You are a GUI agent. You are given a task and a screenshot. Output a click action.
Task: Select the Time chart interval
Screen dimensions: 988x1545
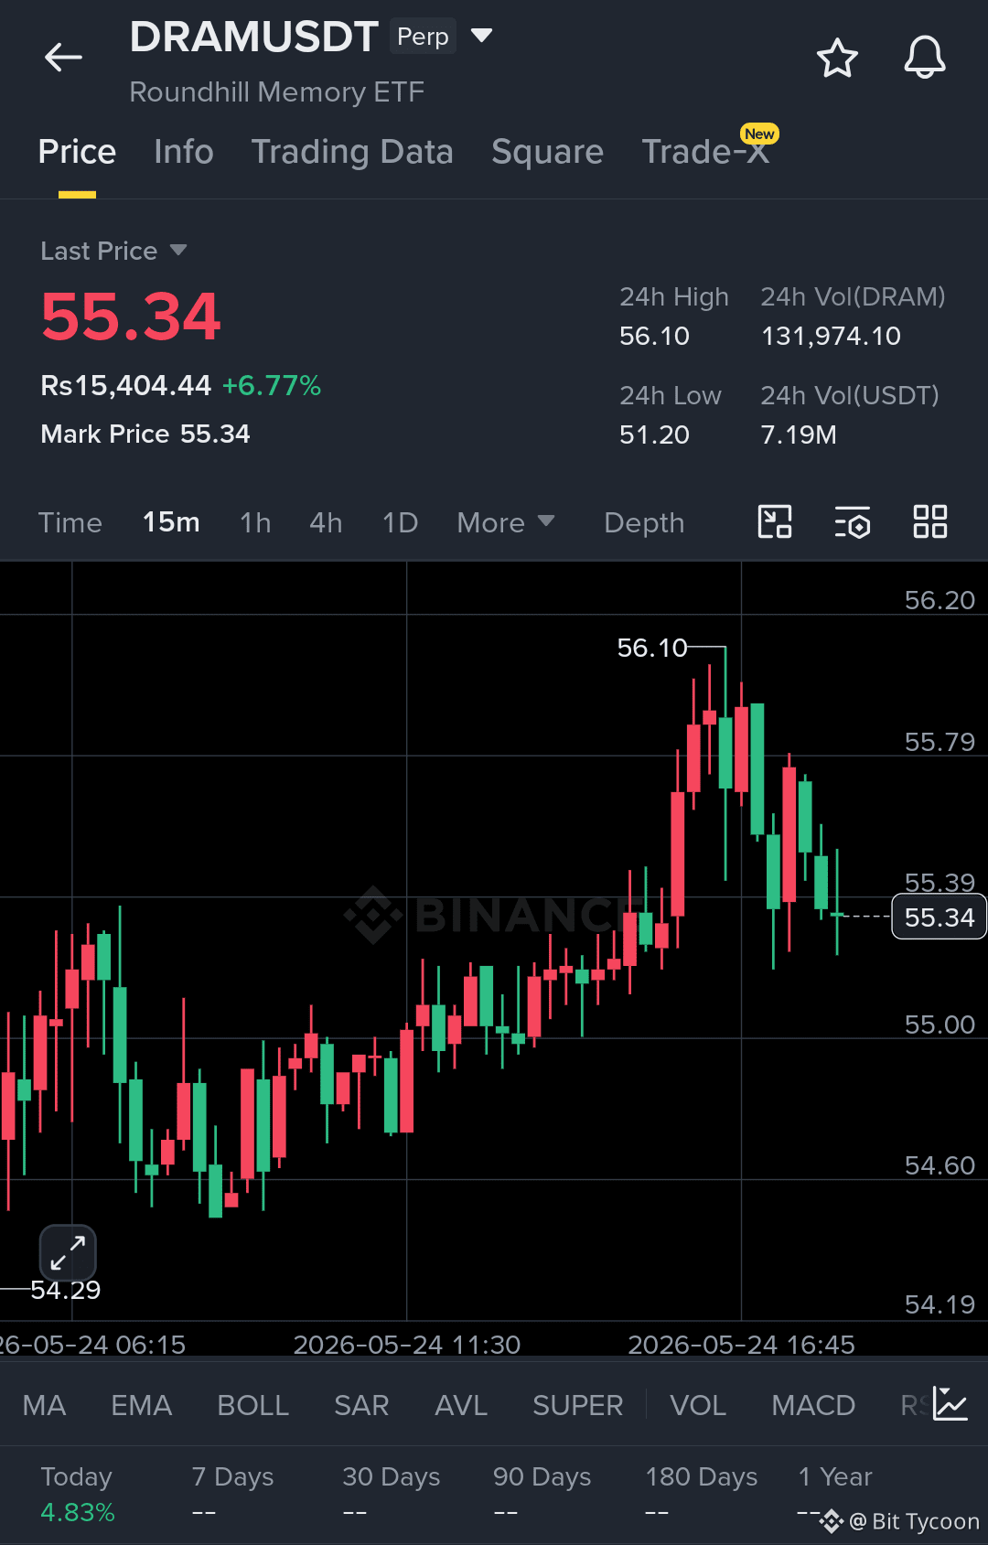pos(70,522)
